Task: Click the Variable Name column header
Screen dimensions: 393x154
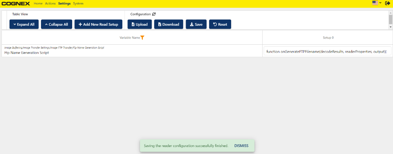Action: 132,38
